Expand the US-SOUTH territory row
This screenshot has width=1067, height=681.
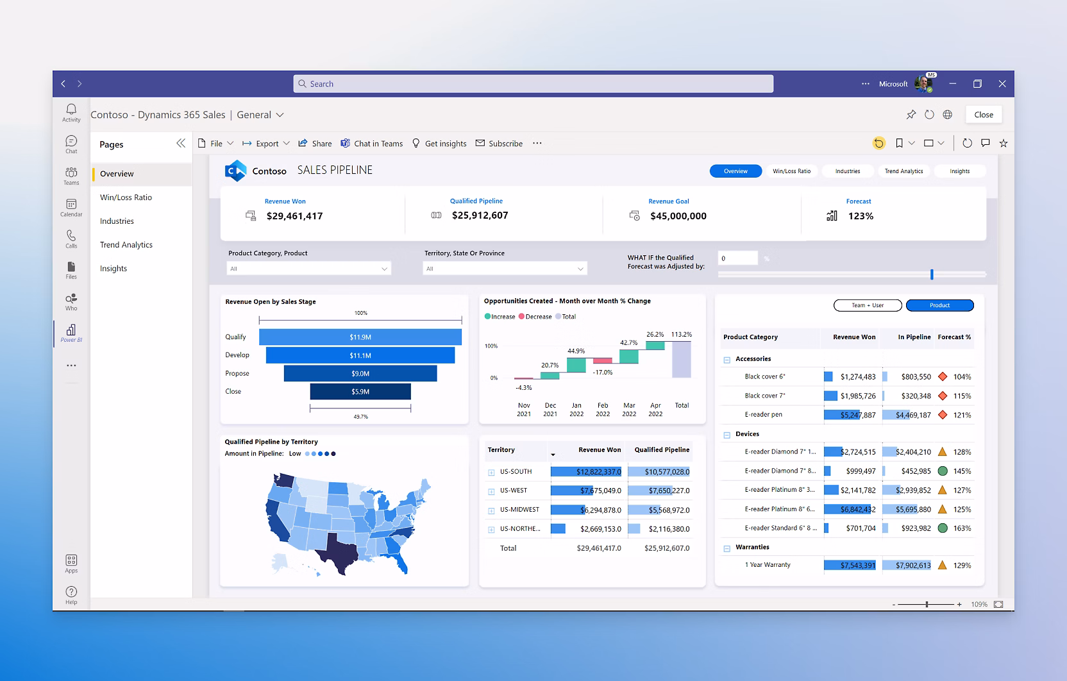pos(491,473)
